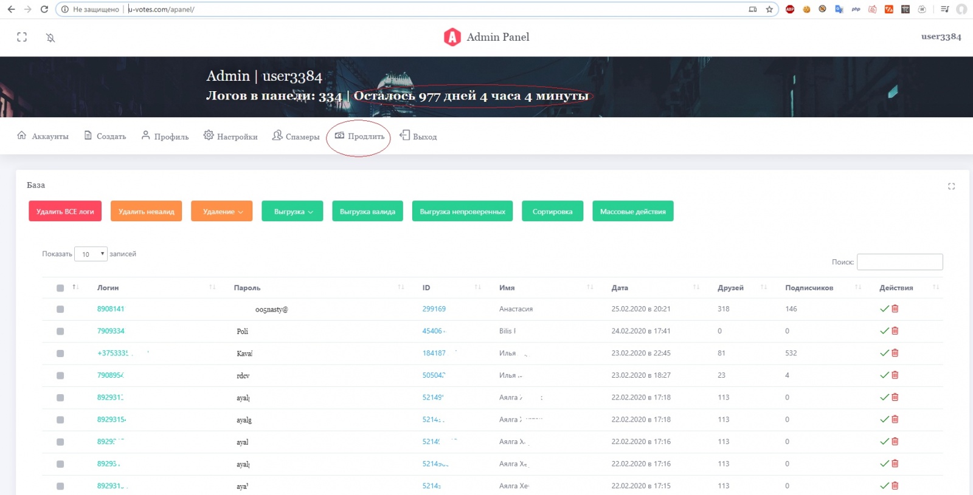Open ID link 184187

click(434, 353)
